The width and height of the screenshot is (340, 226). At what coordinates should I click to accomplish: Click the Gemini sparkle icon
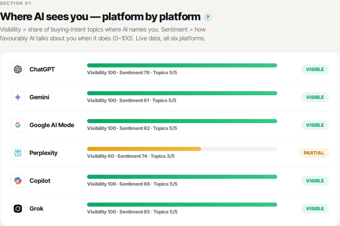[18, 97]
